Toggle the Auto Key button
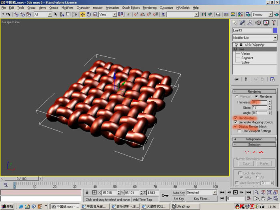Screen dimensions: 280x210 point(178,192)
